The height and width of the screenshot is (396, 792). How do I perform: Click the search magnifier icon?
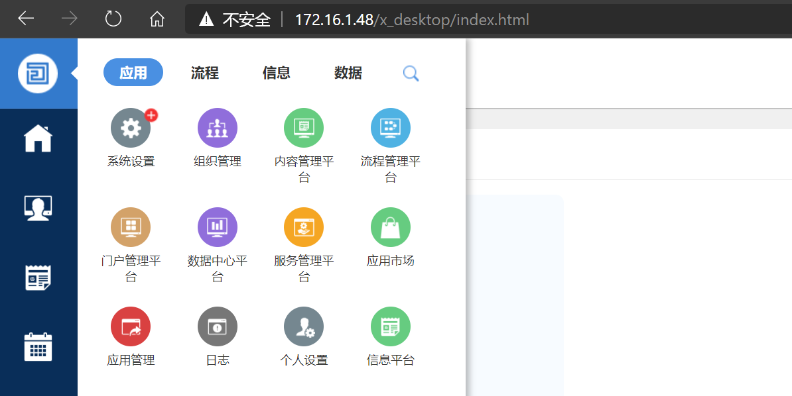(x=411, y=73)
